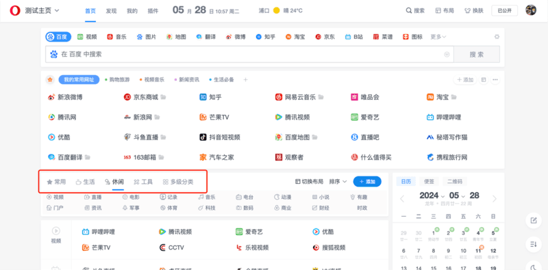This screenshot has height=270, width=548.
Task: Open the three-dot more options icon
Action: point(495,80)
